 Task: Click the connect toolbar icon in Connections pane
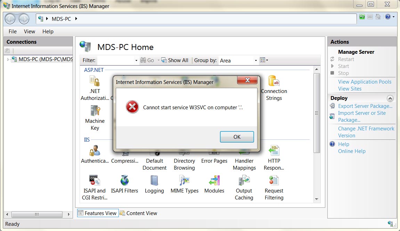pyautogui.click(x=7, y=51)
